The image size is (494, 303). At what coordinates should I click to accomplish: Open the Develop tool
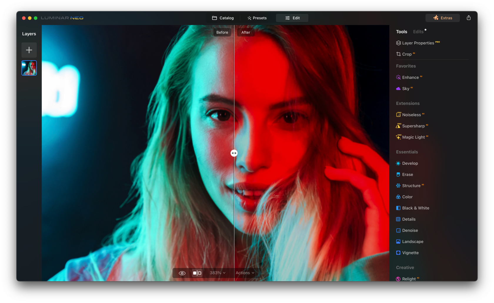(x=410, y=163)
